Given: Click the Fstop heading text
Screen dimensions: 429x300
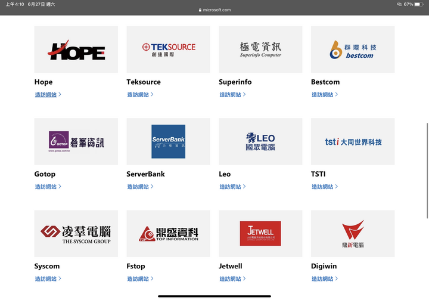Looking at the screenshot, I should click(136, 266).
